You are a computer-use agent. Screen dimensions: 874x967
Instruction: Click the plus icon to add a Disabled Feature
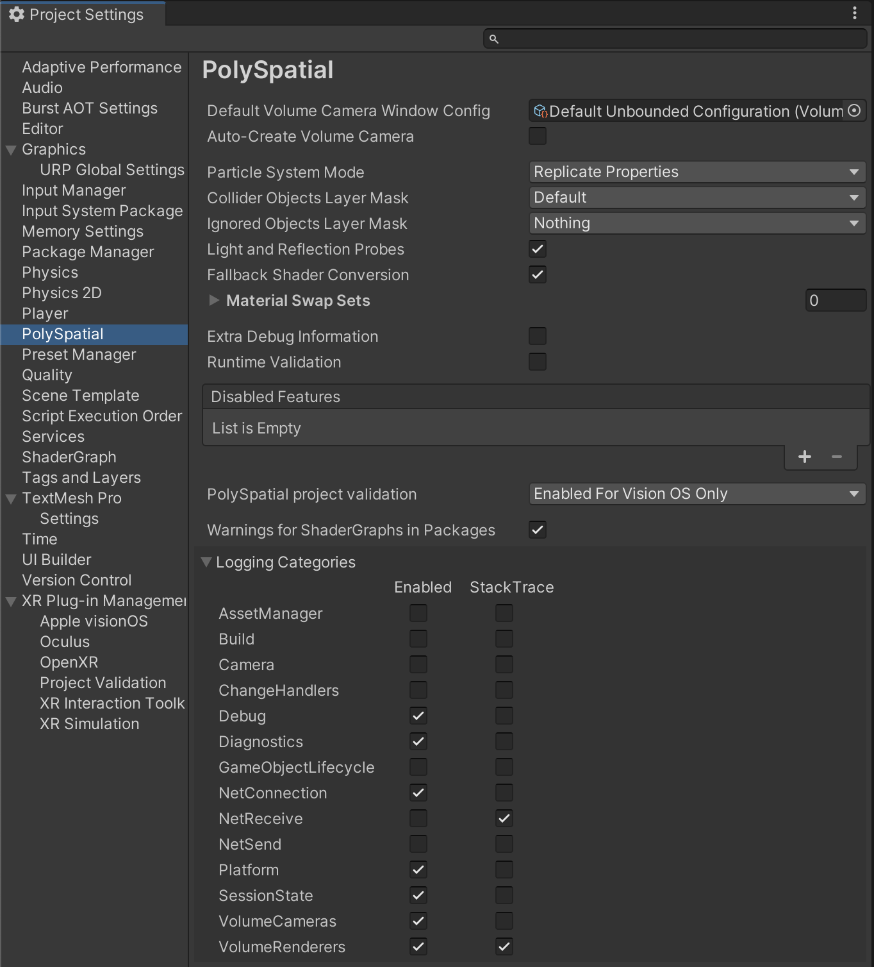pyautogui.click(x=804, y=456)
